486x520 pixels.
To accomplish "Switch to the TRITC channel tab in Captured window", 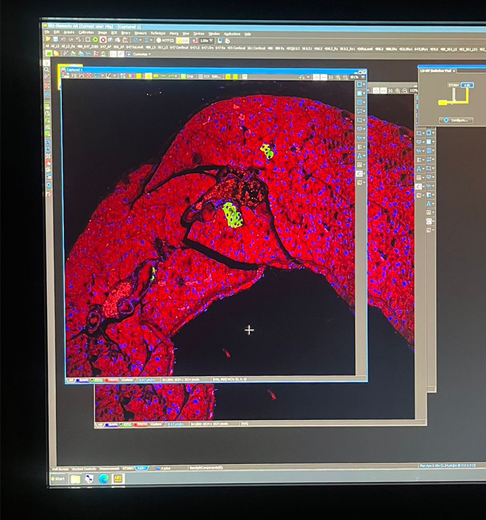I will point(111,380).
